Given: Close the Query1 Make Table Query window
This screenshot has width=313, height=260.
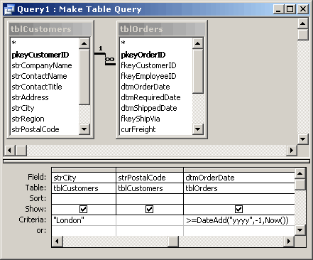Looking at the screenshot, I should point(303,9).
